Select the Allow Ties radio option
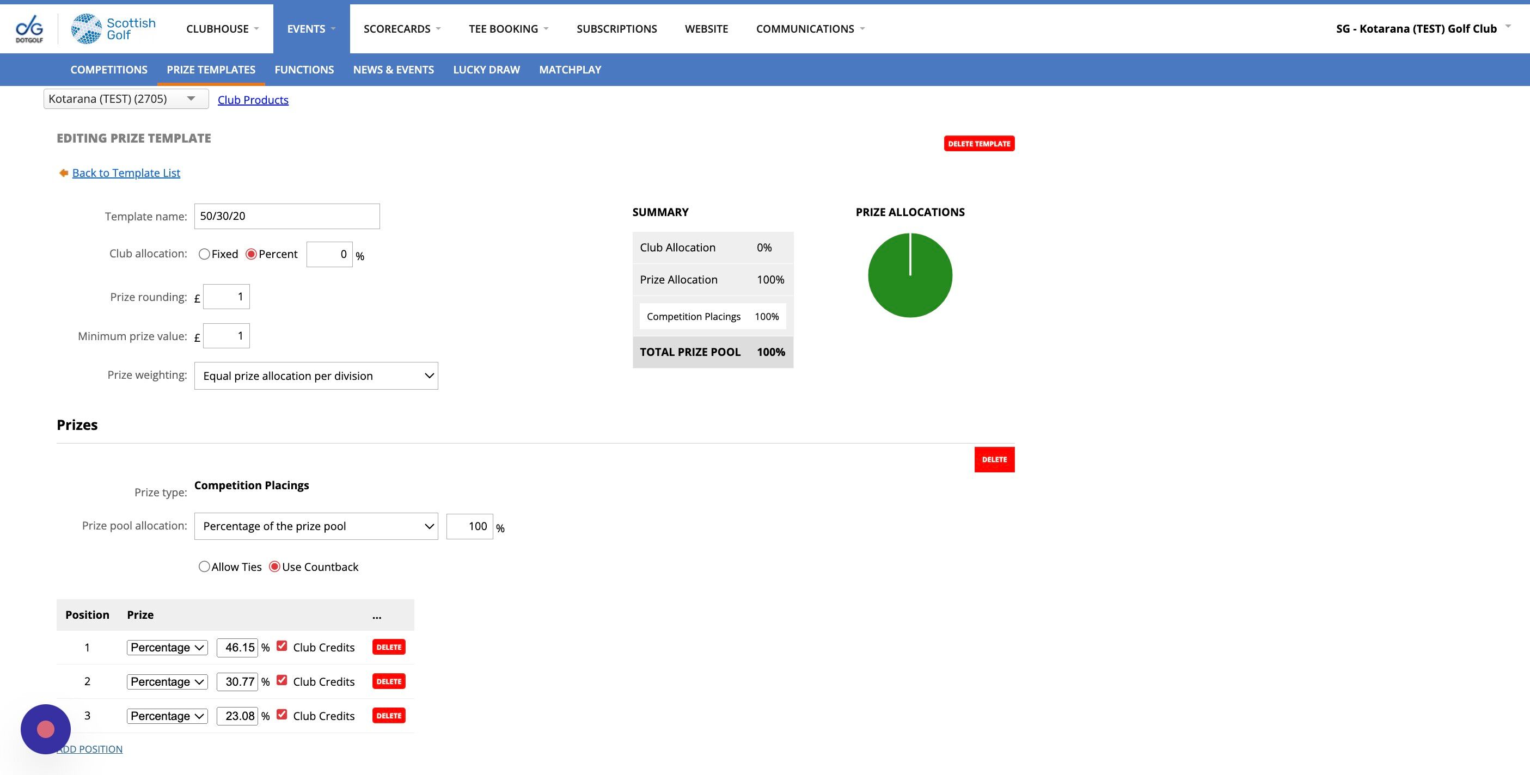The height and width of the screenshot is (775, 1530). click(204, 567)
